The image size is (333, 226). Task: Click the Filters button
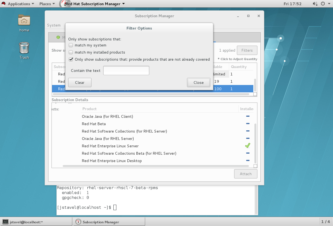247,50
